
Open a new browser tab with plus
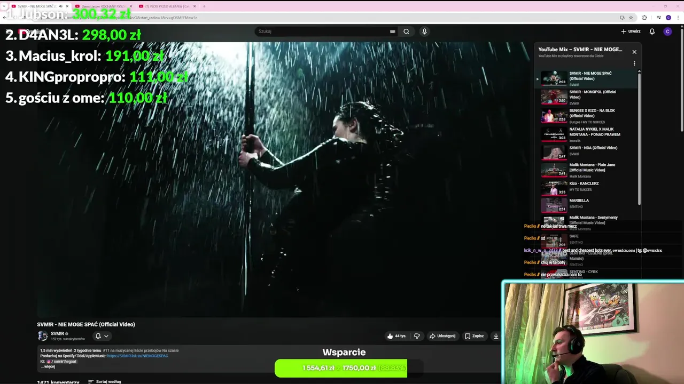204,6
